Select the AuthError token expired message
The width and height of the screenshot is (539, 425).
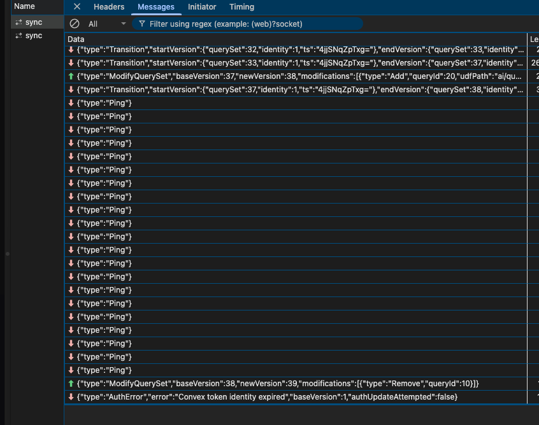296,397
